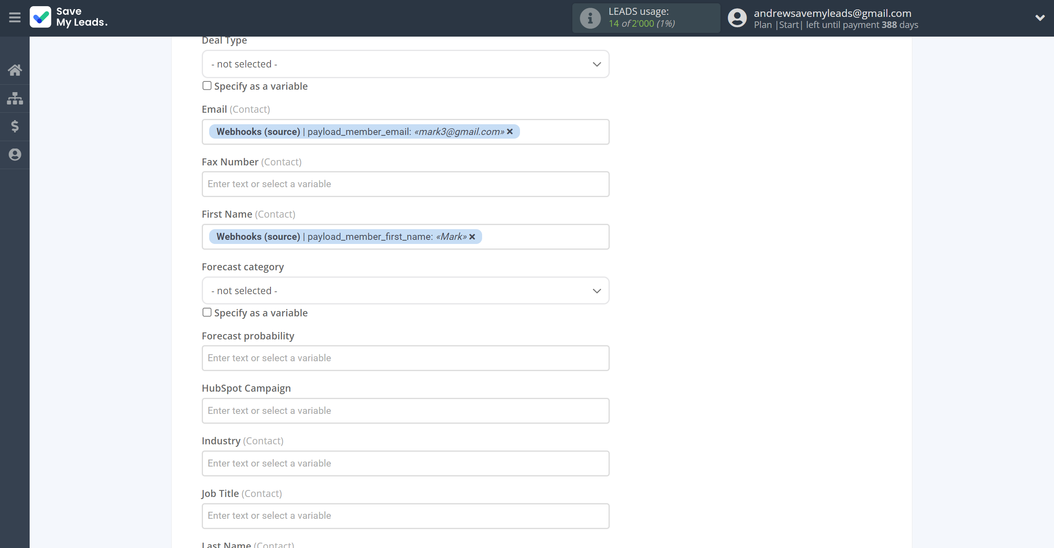Open the Deal Type dropdown
Screen dimensions: 1054x548
(406, 64)
